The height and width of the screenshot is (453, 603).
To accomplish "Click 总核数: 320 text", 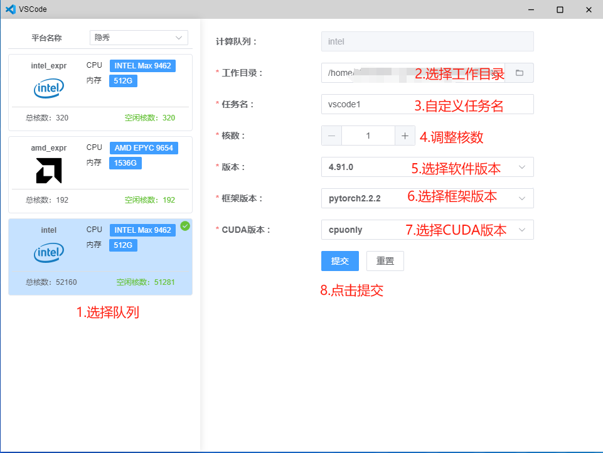I will 47,118.
